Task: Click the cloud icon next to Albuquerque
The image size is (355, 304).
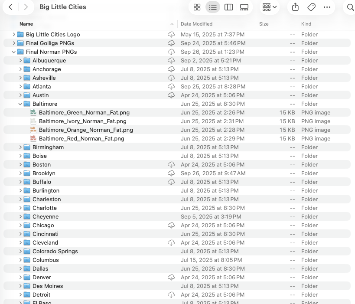Action: pos(171,60)
